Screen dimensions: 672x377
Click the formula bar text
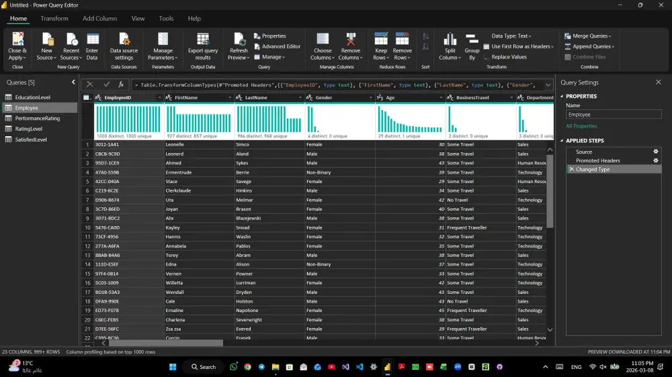click(x=337, y=85)
